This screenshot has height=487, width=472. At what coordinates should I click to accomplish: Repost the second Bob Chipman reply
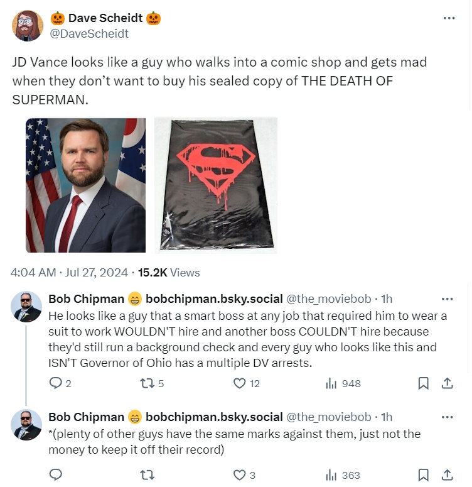[x=146, y=475]
